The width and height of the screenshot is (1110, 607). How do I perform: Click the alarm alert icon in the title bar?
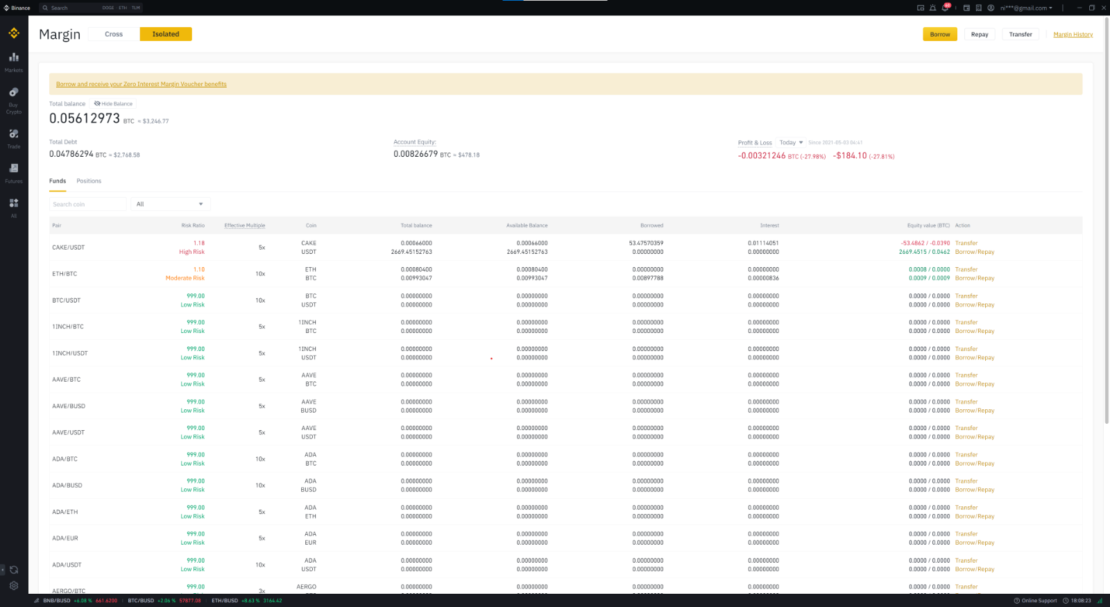click(x=932, y=8)
